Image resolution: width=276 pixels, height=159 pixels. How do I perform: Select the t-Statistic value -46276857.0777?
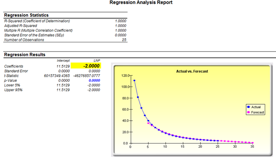(x=86, y=76)
